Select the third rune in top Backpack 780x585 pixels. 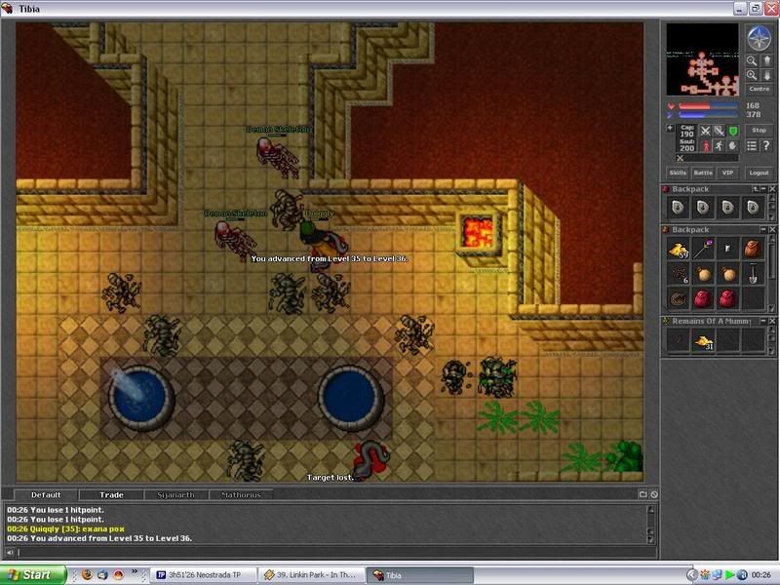click(x=727, y=208)
